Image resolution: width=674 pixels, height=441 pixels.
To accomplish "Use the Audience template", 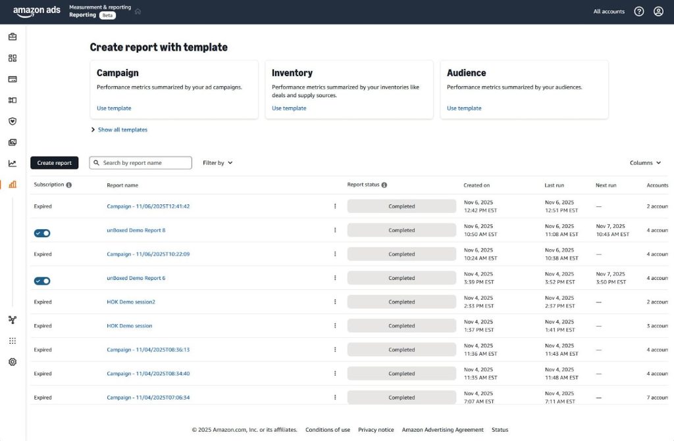I will [464, 108].
